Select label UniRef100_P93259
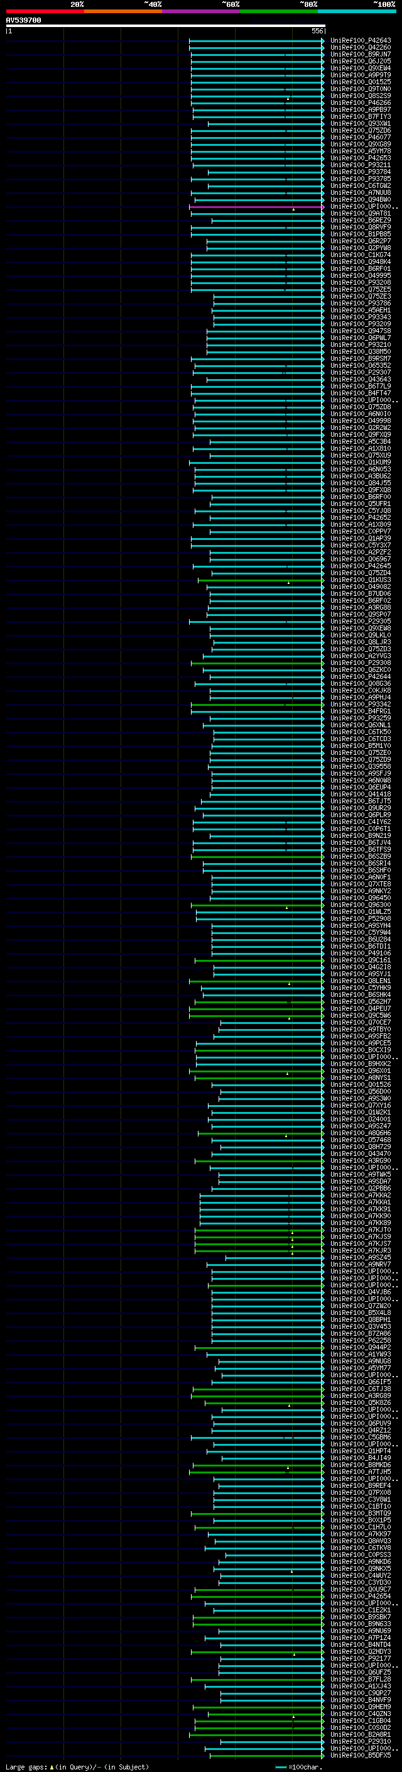The image size is (402, 1772). pyautogui.click(x=361, y=718)
